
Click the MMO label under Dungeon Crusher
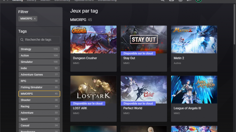pyautogui.click(x=76, y=63)
